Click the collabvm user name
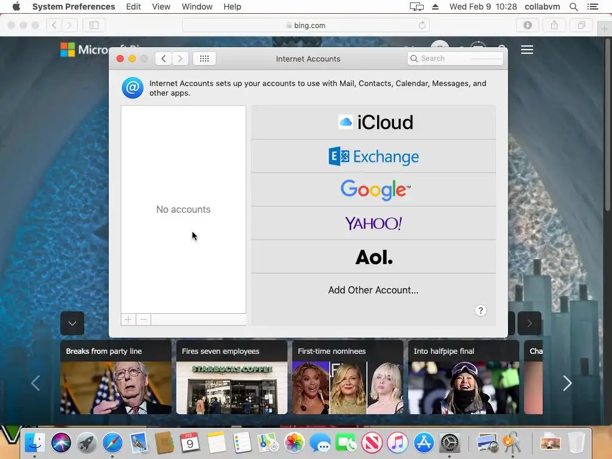The height and width of the screenshot is (459, 612). [542, 7]
